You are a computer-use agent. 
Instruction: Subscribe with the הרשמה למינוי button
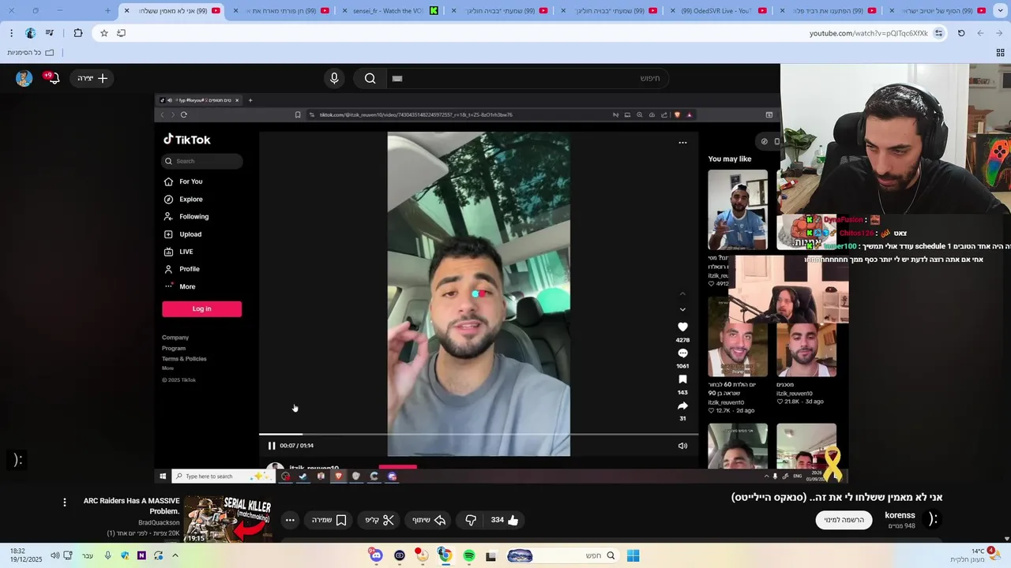[x=844, y=520]
